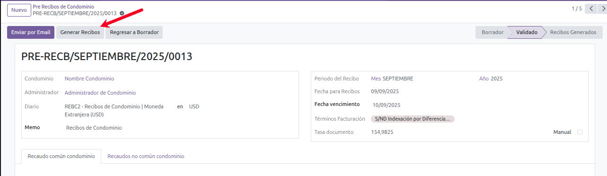Click the Diario value REBC2 Recibos de Condominio
Image resolution: width=607 pixels, height=176 pixels.
point(114,110)
